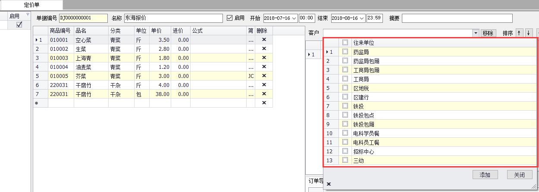Screen dimensions: 539x192
Task: Uncheck the checked box in the left 启用 column
Action: pos(19,25)
